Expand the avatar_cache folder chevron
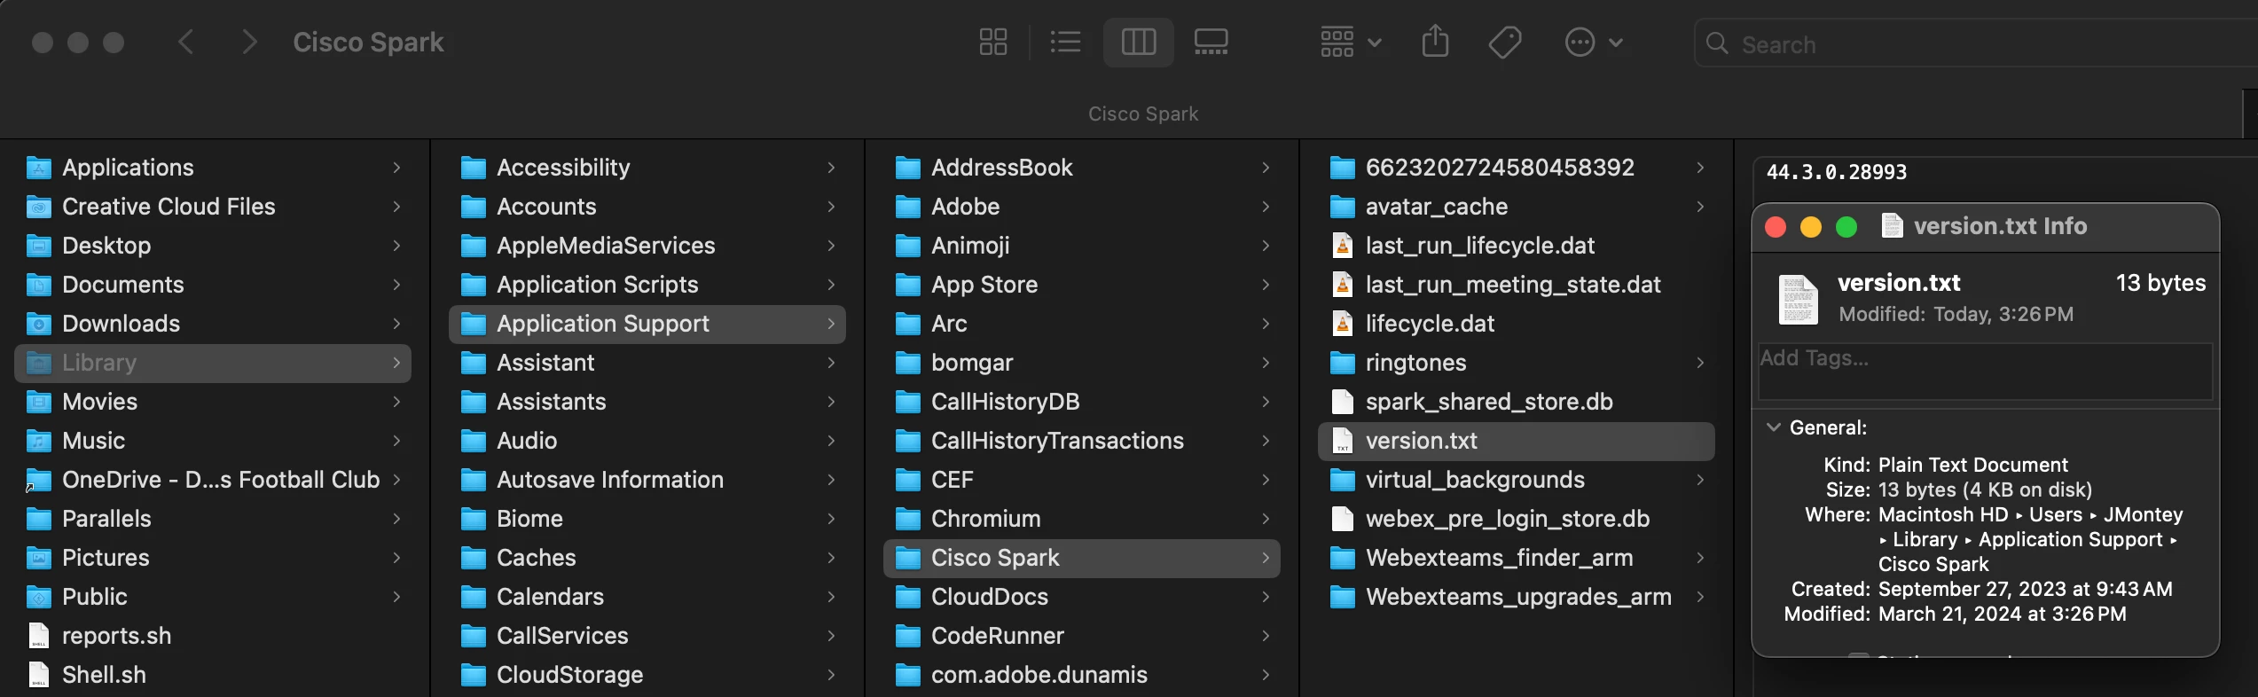2258x697 pixels. (x=1700, y=207)
